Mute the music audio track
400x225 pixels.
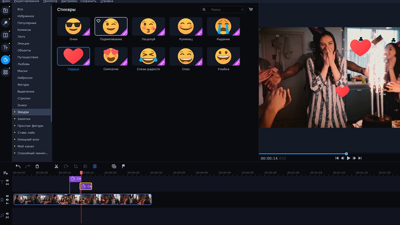click(7, 214)
